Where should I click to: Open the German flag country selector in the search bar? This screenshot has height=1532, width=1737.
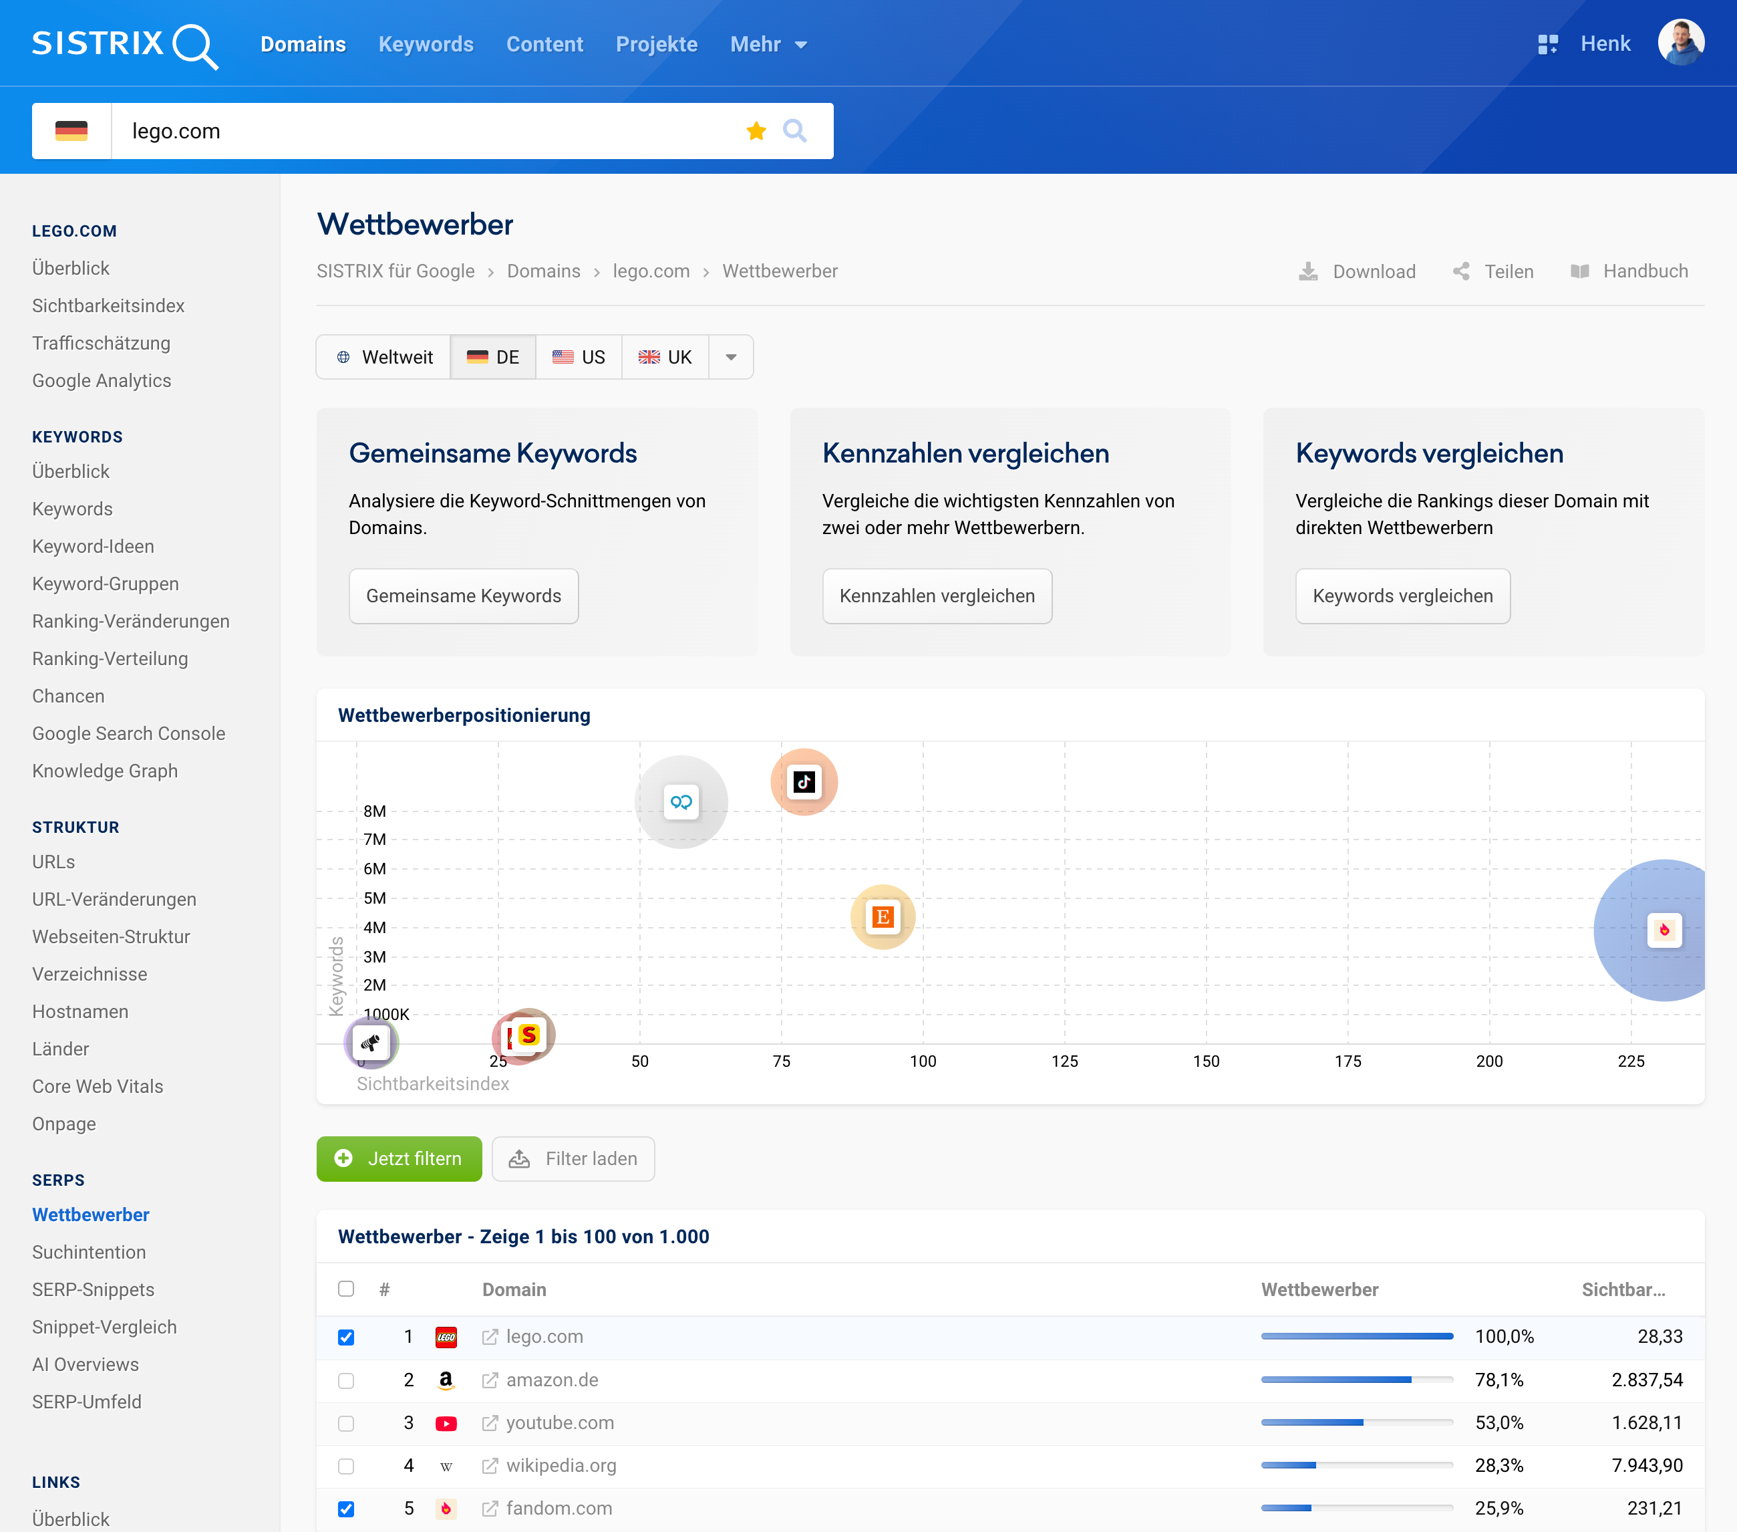click(x=72, y=131)
